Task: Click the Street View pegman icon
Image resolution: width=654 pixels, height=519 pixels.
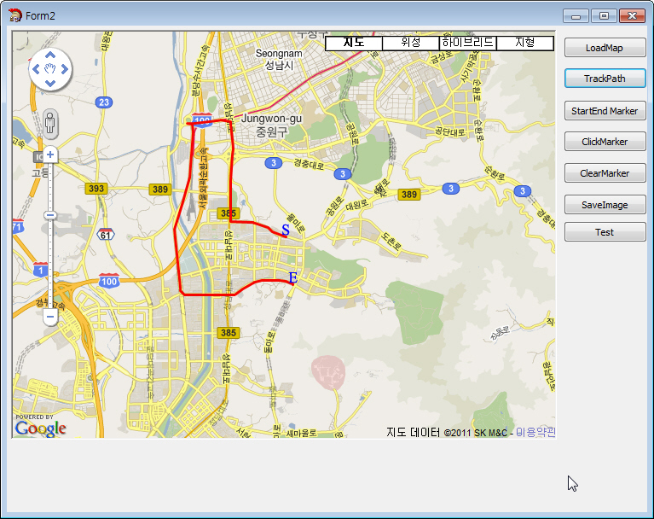Action: coord(49,124)
